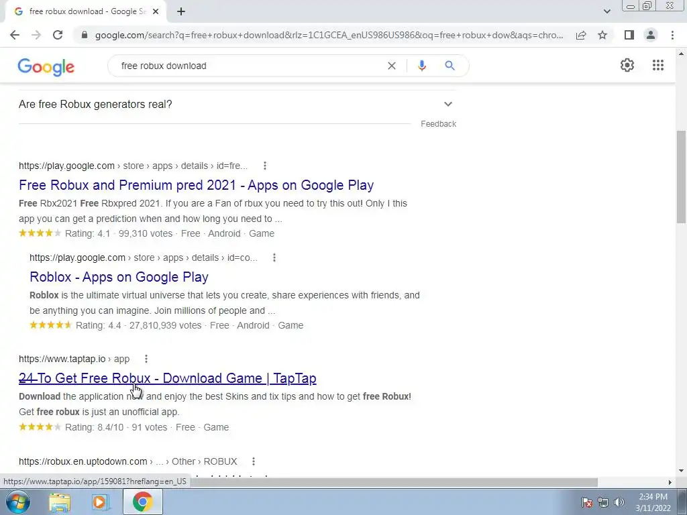
Task: Open Google quick settings gear
Action: click(627, 65)
